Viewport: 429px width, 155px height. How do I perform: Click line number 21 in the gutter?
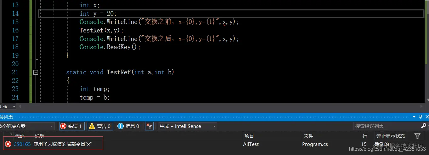tap(15, 72)
